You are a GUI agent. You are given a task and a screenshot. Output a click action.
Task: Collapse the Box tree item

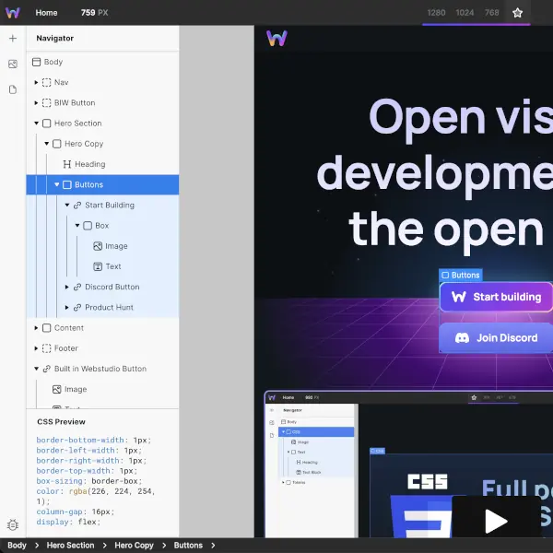(76, 226)
